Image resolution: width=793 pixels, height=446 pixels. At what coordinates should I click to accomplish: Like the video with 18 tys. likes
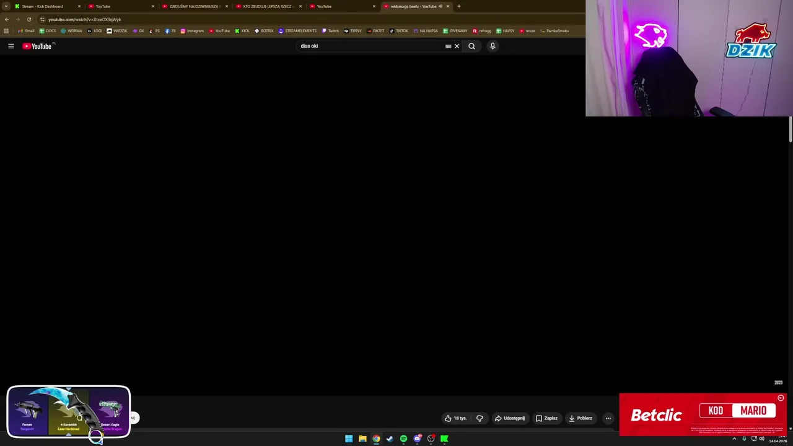[455, 418]
